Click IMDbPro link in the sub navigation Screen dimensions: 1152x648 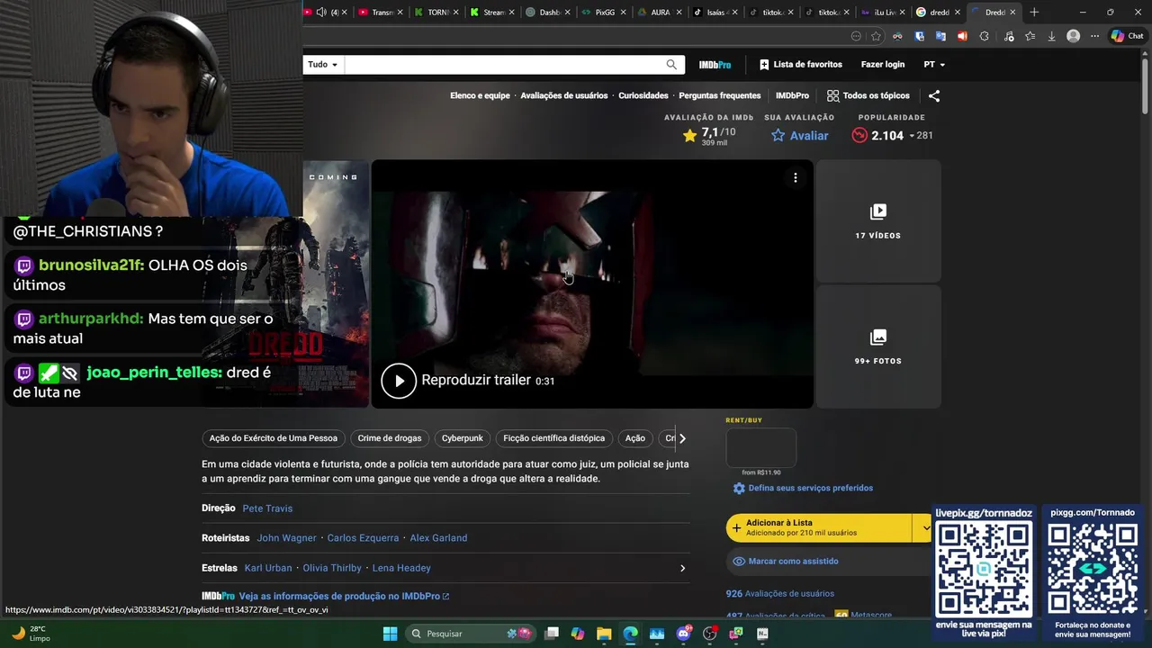coord(792,95)
